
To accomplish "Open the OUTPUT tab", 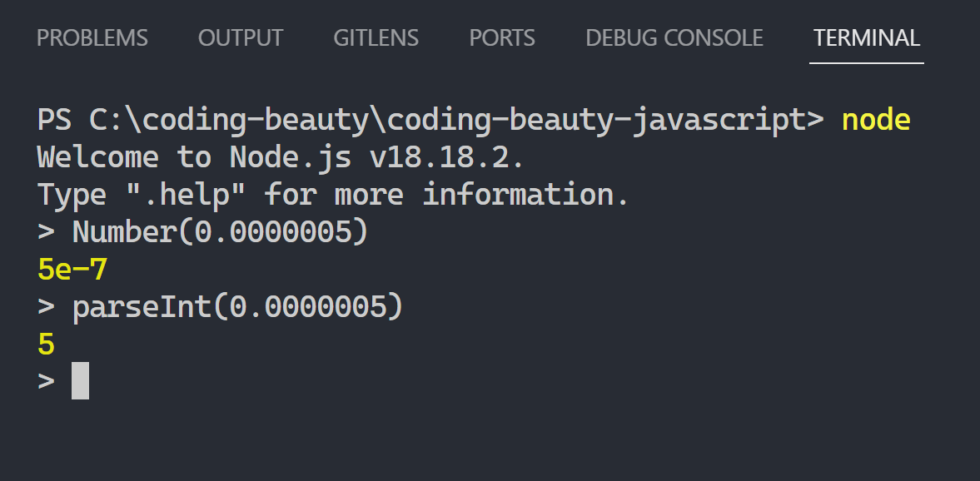I will tap(241, 38).
